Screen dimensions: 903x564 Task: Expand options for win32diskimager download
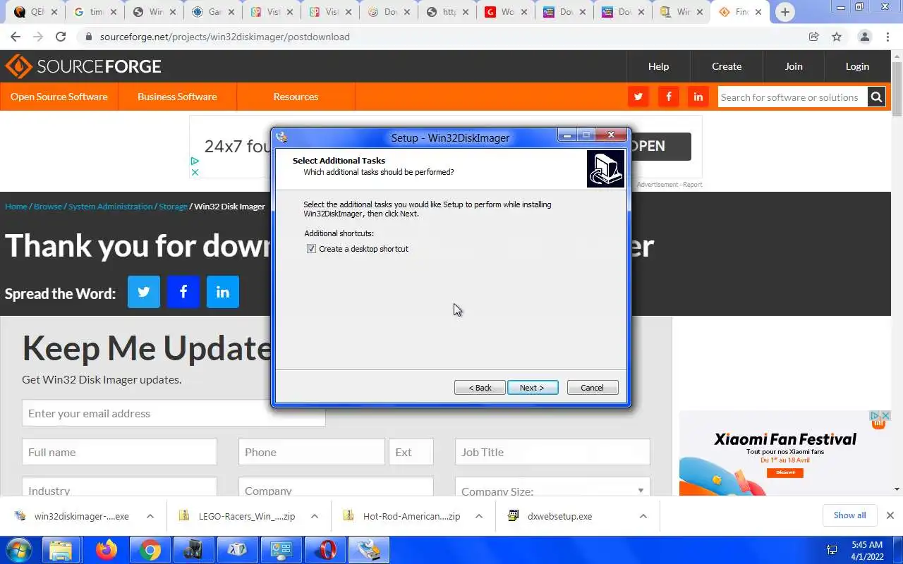tap(150, 516)
